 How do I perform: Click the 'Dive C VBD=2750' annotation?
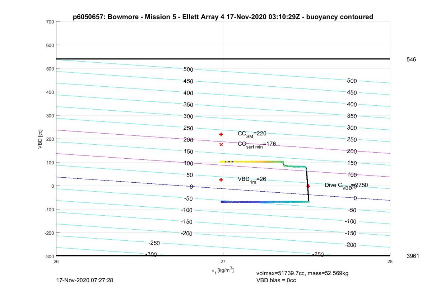click(x=346, y=186)
